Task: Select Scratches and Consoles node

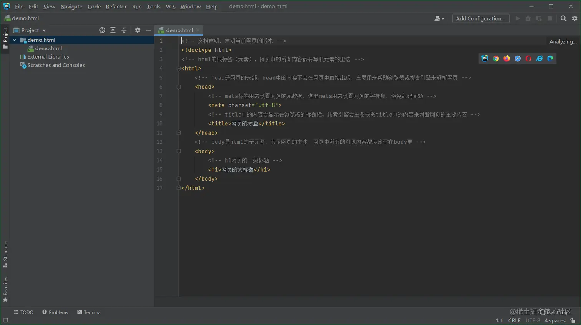Action: (x=52, y=65)
